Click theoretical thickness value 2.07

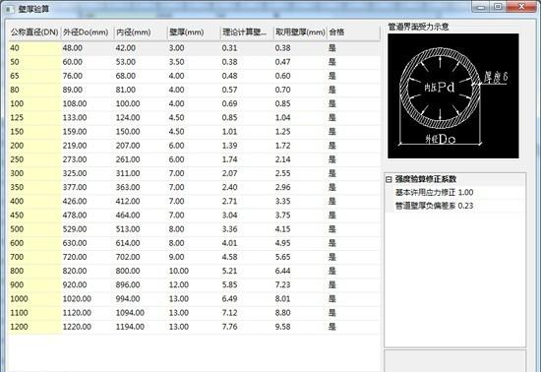[229, 173]
